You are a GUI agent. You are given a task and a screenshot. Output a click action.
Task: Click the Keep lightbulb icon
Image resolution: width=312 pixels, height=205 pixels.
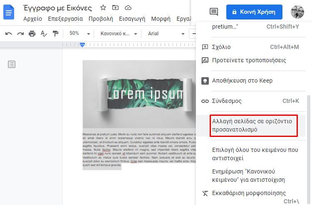(x=205, y=81)
